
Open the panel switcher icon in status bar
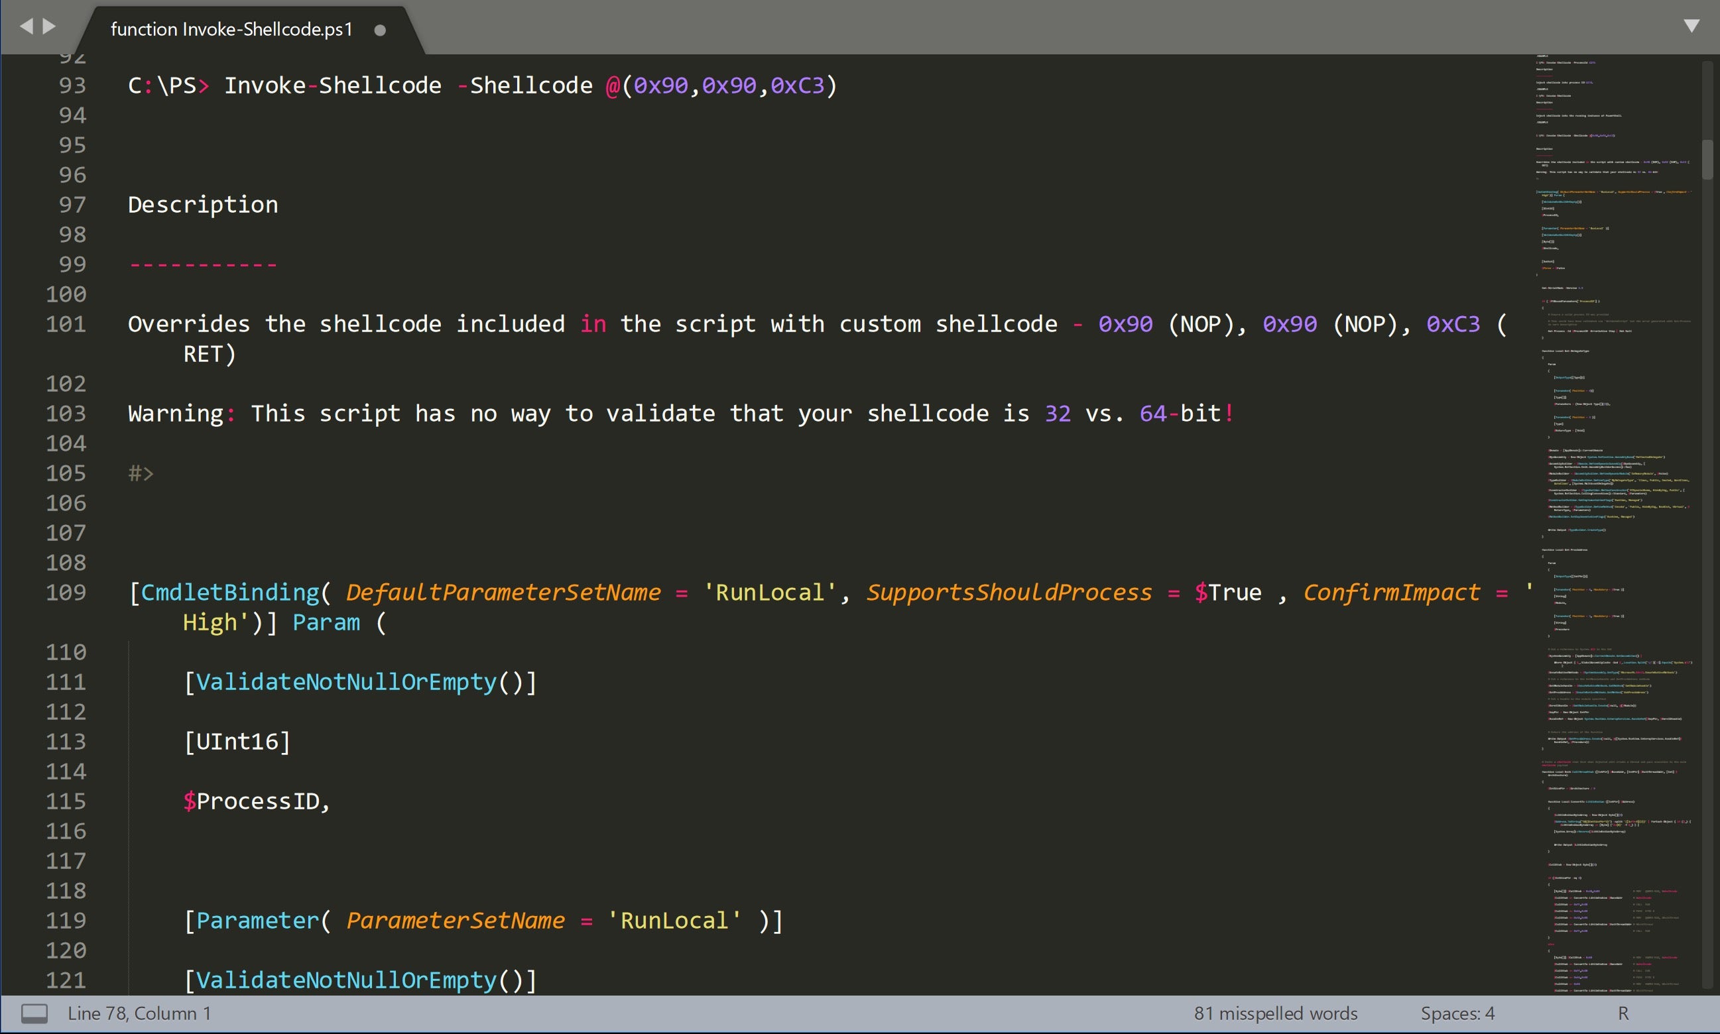(x=34, y=1013)
